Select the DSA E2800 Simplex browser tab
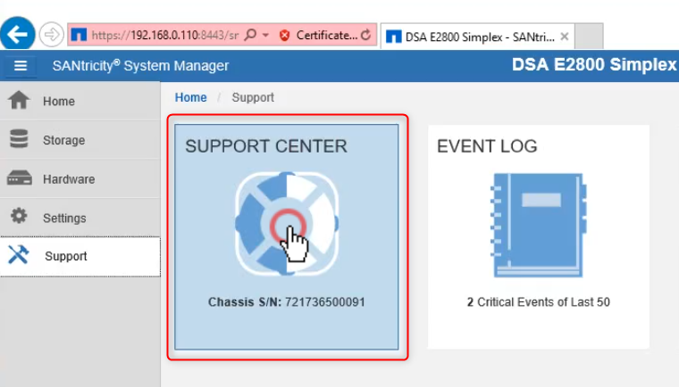The image size is (679, 387). tap(469, 37)
